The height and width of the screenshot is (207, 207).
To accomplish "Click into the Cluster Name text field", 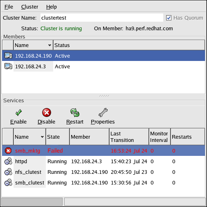I will click(102, 18).
